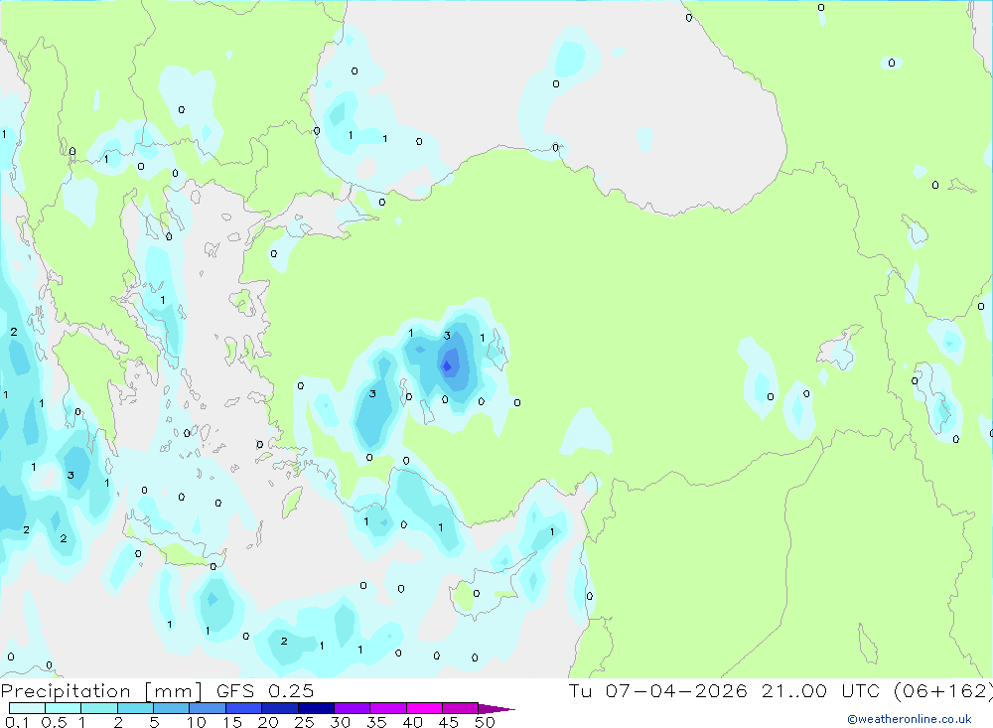Select the 30–35 mm legend color swatch
This screenshot has width=993, height=728.
click(353, 708)
